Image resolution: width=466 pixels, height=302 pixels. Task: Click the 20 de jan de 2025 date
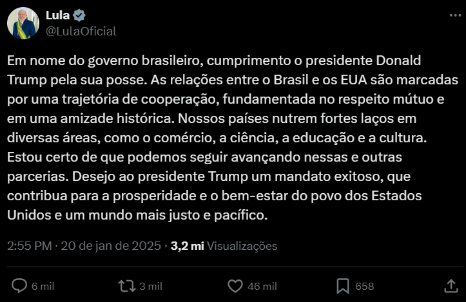(x=112, y=246)
